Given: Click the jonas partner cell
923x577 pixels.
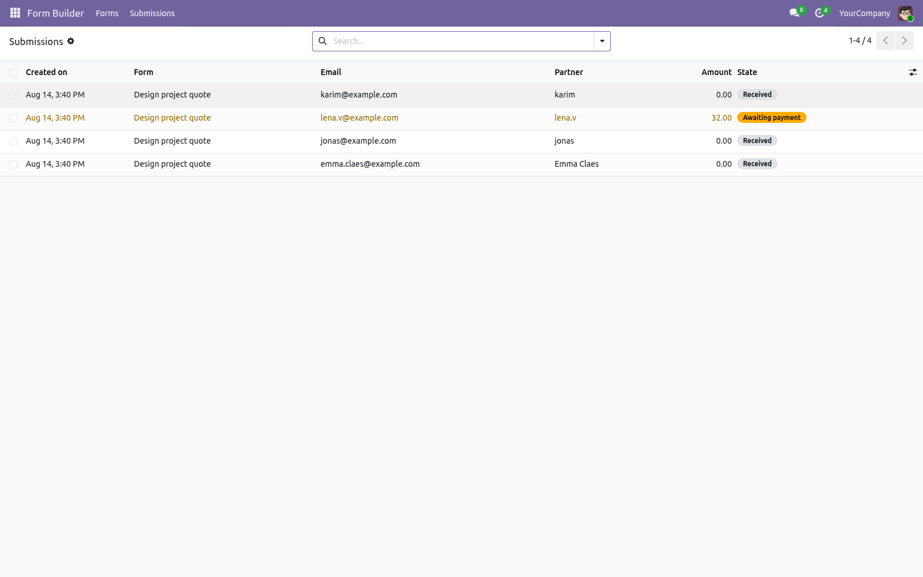Looking at the screenshot, I should [x=564, y=141].
